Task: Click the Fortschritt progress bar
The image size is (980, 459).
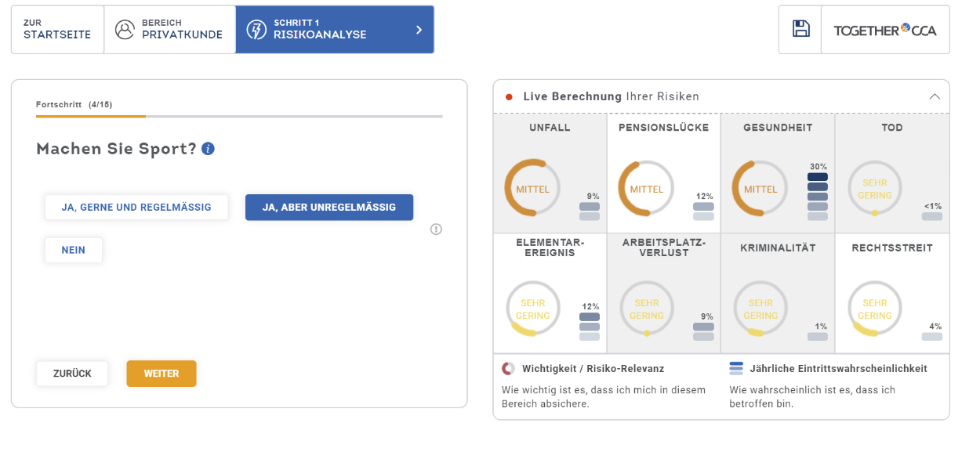Action: [239, 117]
